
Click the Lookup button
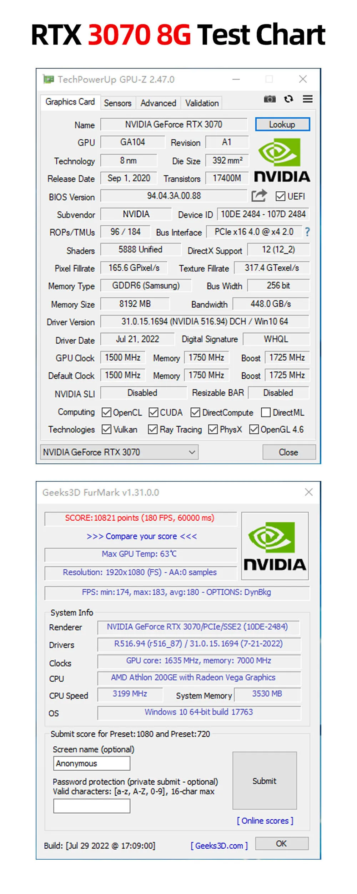[282, 124]
